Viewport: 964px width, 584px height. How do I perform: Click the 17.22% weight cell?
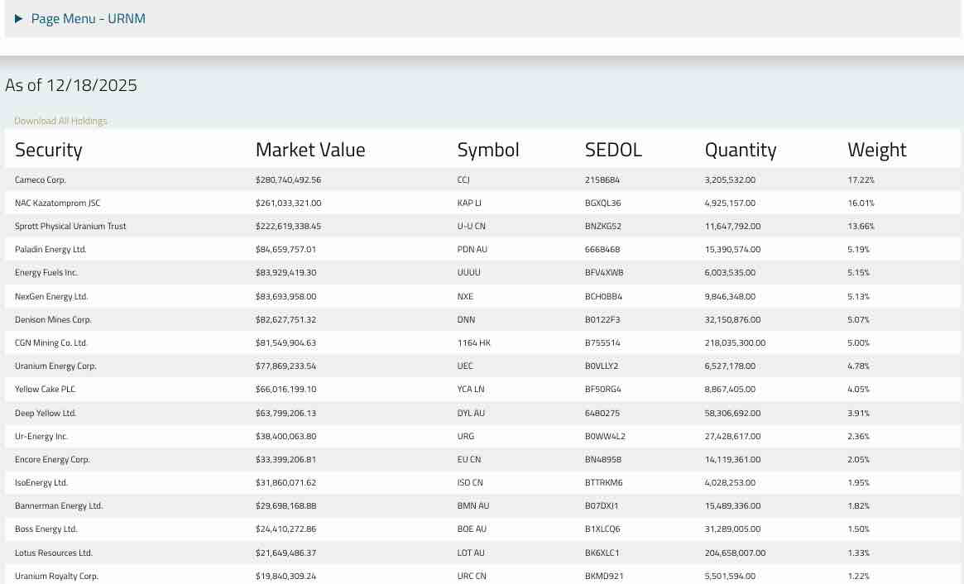[861, 180]
